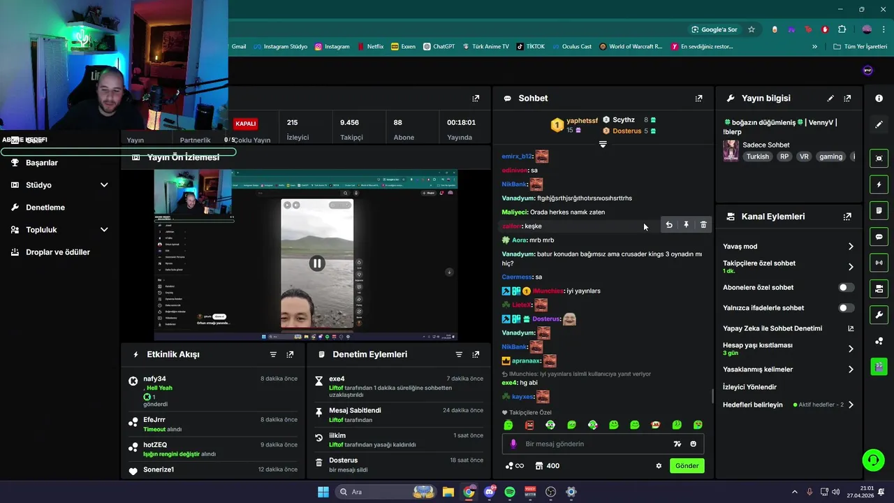Open the Gmail bookmark
This screenshot has height=503, width=894.
(238, 47)
